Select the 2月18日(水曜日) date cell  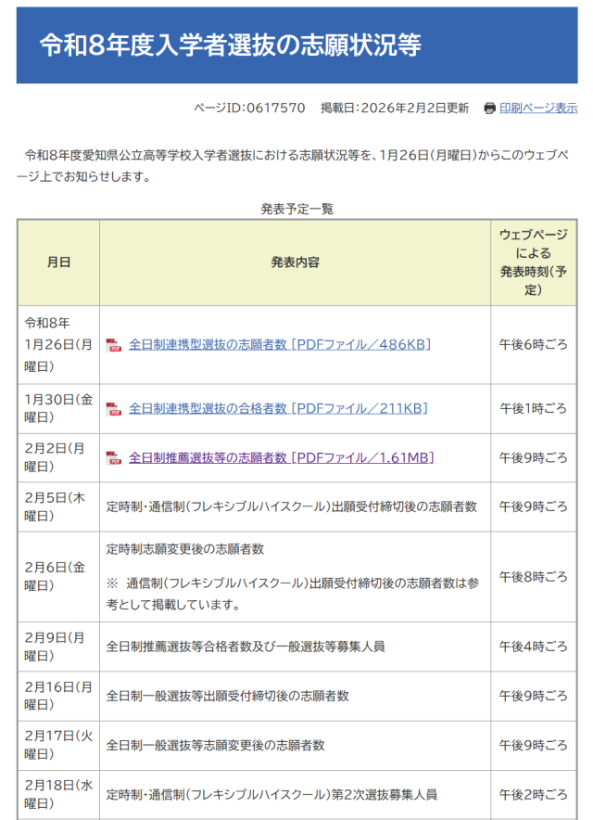[x=58, y=794]
